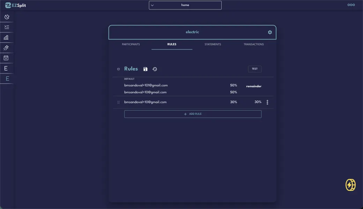The width and height of the screenshot is (363, 209).
Task: Open the home group dropdown
Action: (185, 5)
